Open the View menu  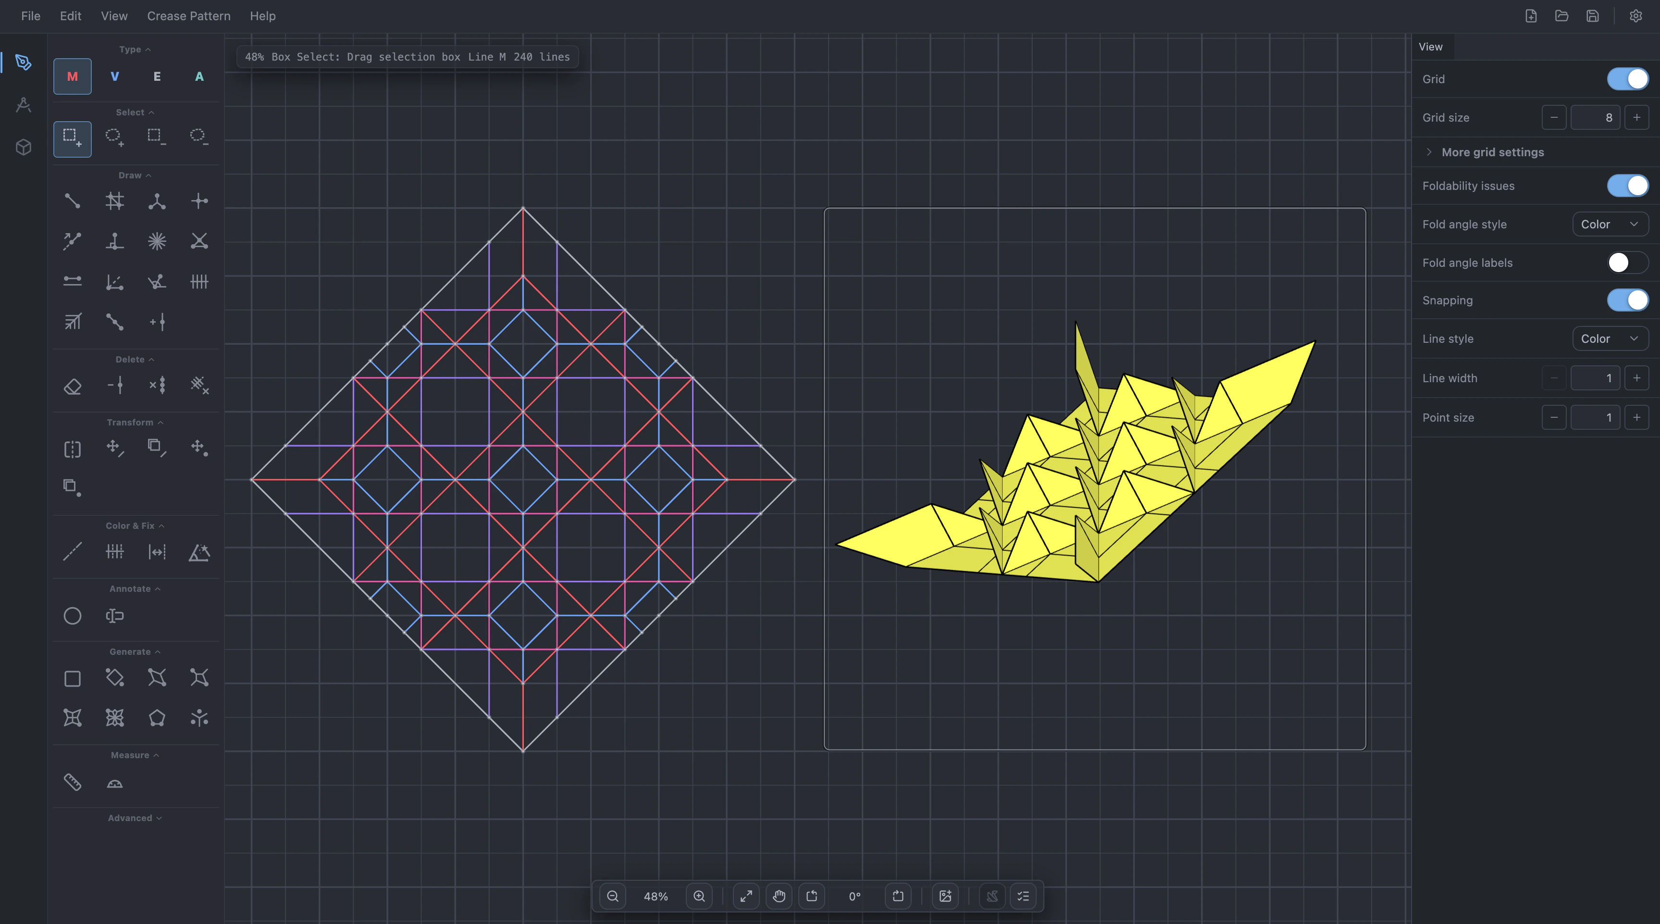[x=114, y=16]
